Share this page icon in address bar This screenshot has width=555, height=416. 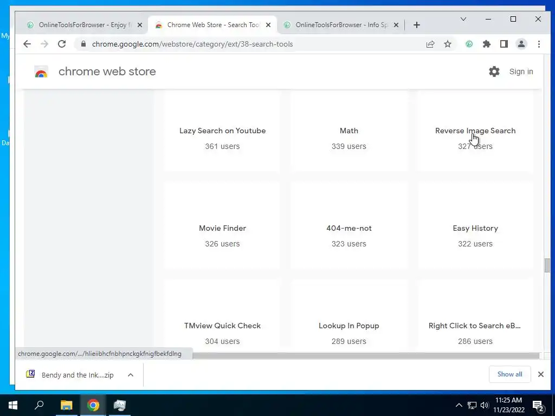click(430, 44)
